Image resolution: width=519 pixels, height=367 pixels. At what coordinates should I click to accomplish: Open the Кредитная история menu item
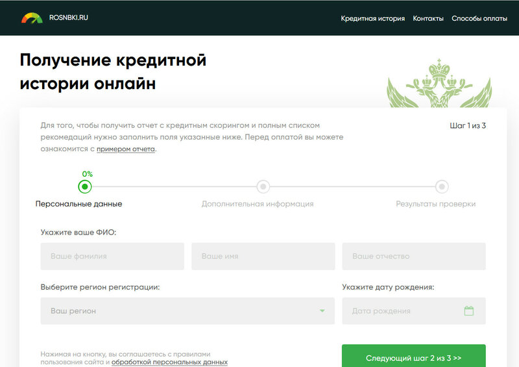[372, 19]
